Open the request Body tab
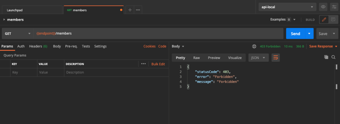Image resolution: width=340 pixels, height=124 pixels. tap(57, 46)
